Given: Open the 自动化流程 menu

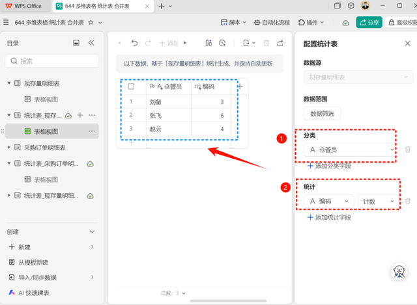Looking at the screenshot, I should 272,23.
